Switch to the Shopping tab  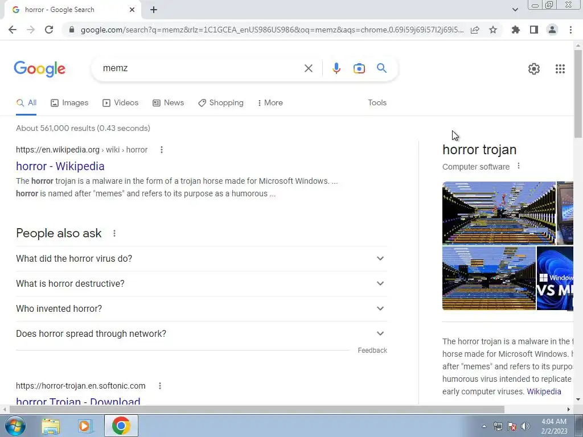click(221, 103)
